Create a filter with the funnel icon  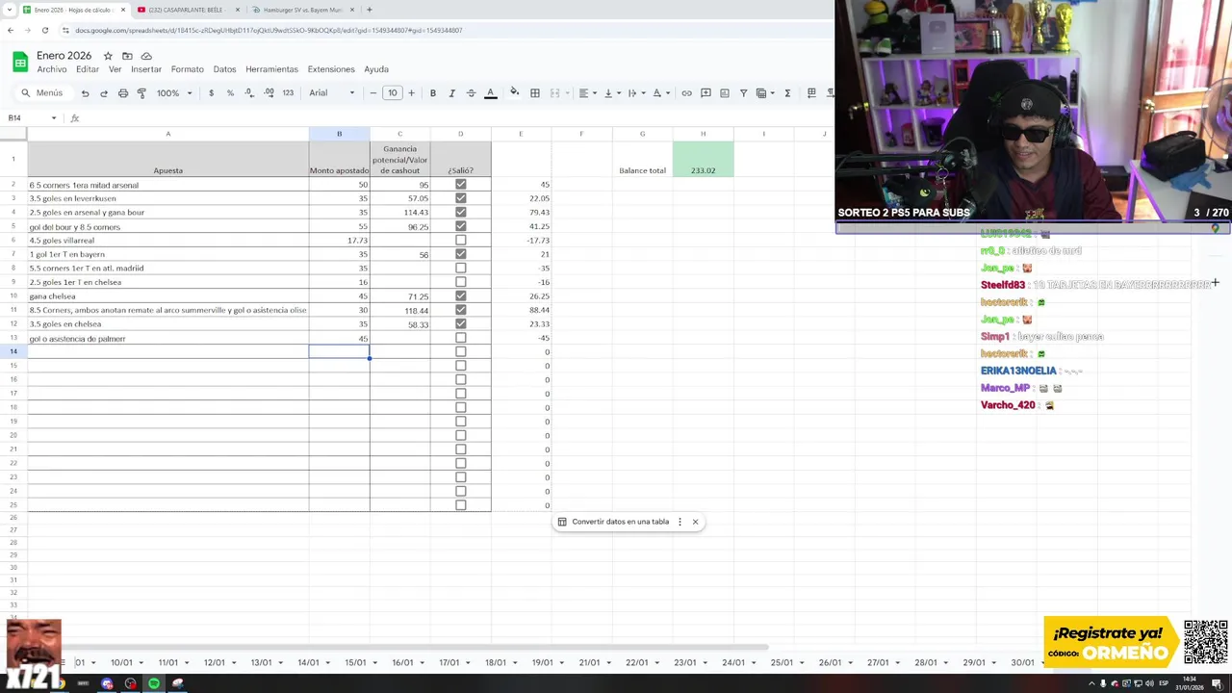click(743, 93)
